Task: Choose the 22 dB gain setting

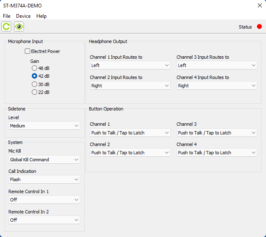Action: [35, 92]
